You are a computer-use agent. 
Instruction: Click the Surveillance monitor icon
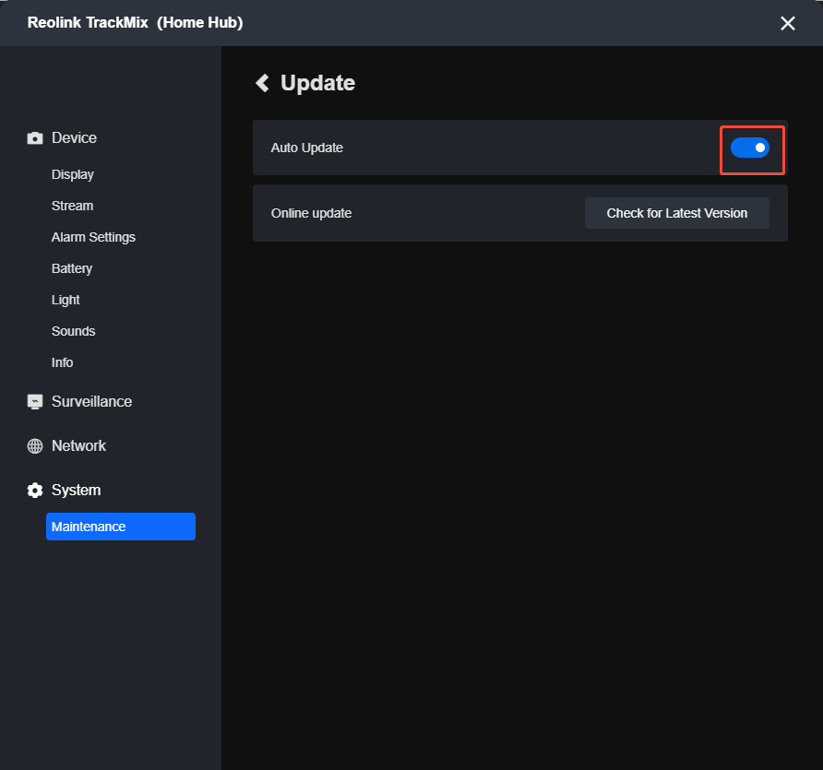click(x=35, y=402)
